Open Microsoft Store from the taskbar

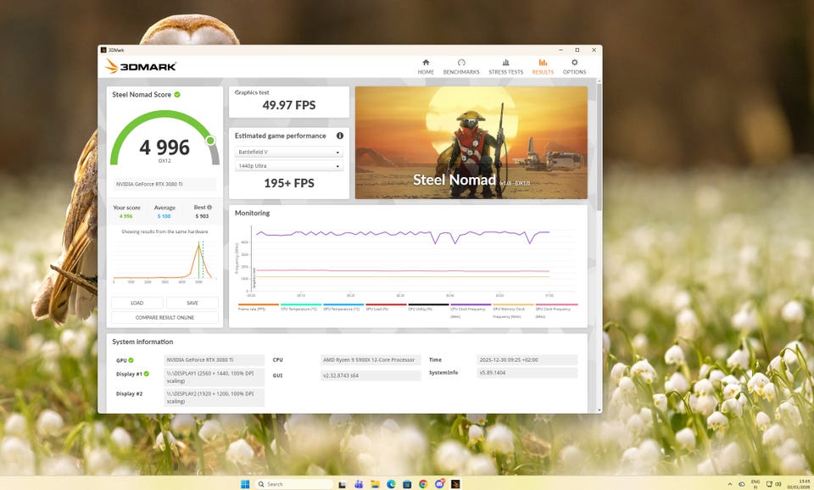pos(407,484)
